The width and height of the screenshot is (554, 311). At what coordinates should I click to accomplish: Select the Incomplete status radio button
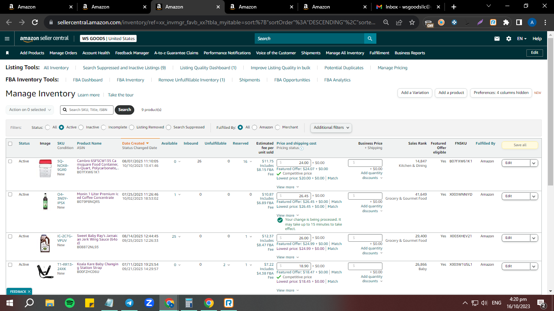[104, 127]
